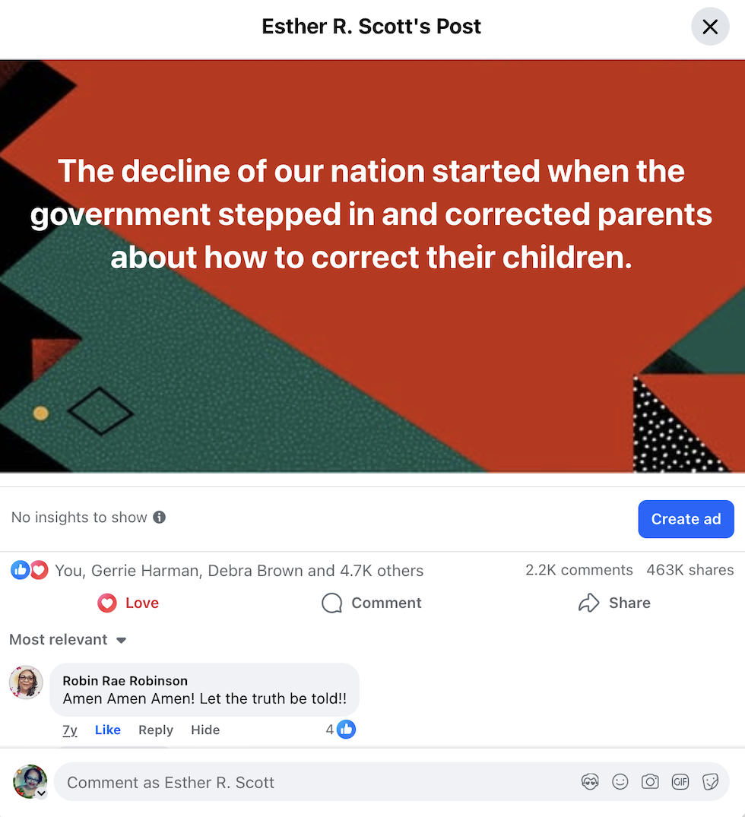The width and height of the screenshot is (745, 817).
Task: Open the GIF picker icon
Action: [x=680, y=781]
